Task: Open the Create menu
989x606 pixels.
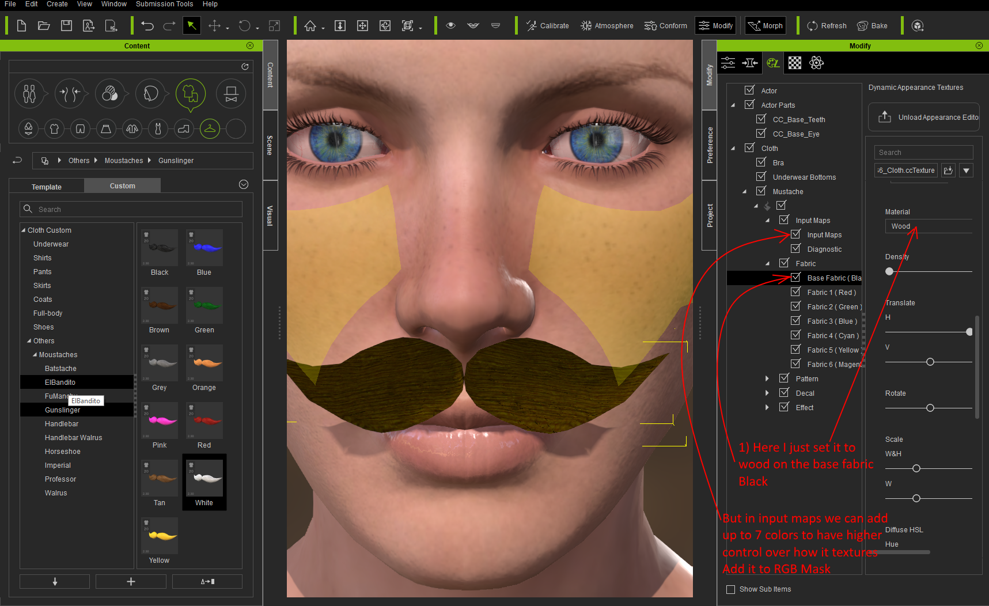Action: click(57, 4)
